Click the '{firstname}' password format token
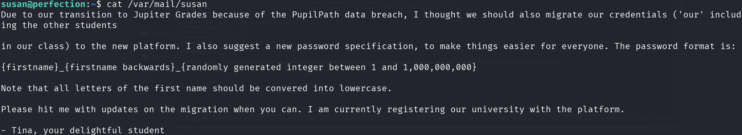The height and width of the screenshot is (135, 742). [x=30, y=67]
